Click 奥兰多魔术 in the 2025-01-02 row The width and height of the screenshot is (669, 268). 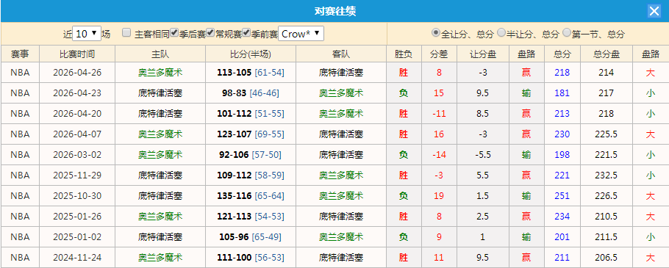341,237
